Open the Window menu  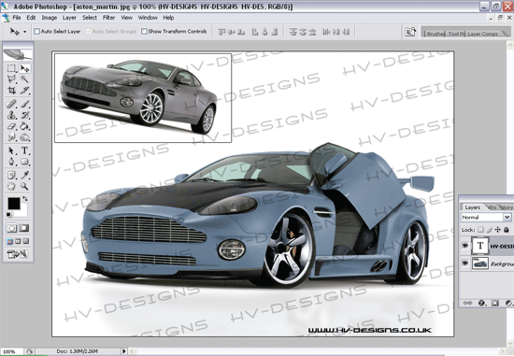point(148,18)
